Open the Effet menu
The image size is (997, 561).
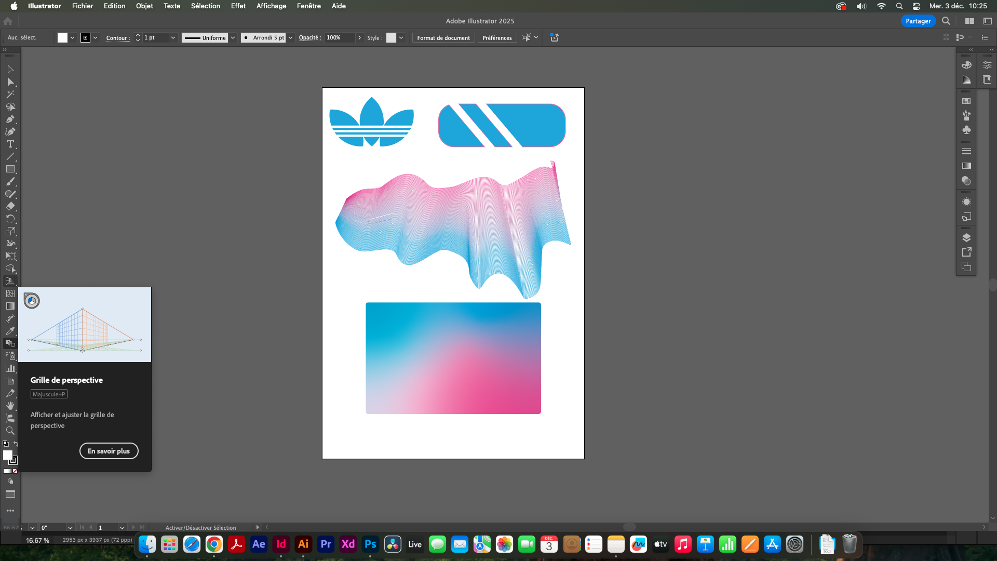[238, 6]
